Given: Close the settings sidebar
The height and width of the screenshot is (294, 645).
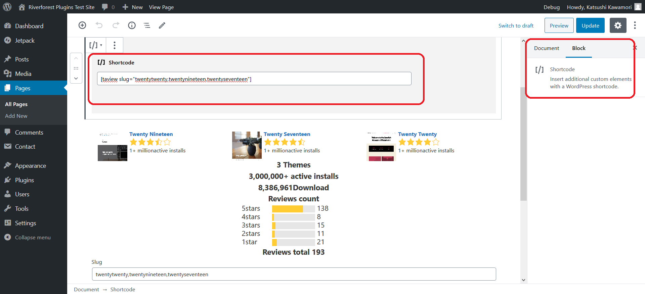Looking at the screenshot, I should click(635, 48).
